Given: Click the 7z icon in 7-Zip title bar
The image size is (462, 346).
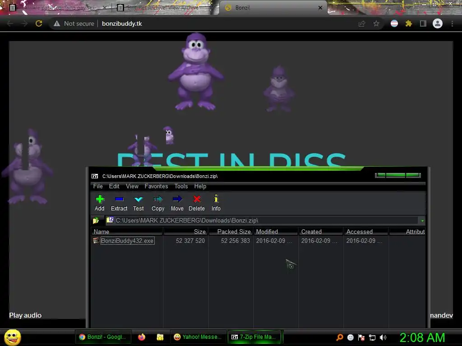Looking at the screenshot, I should pyautogui.click(x=95, y=176).
